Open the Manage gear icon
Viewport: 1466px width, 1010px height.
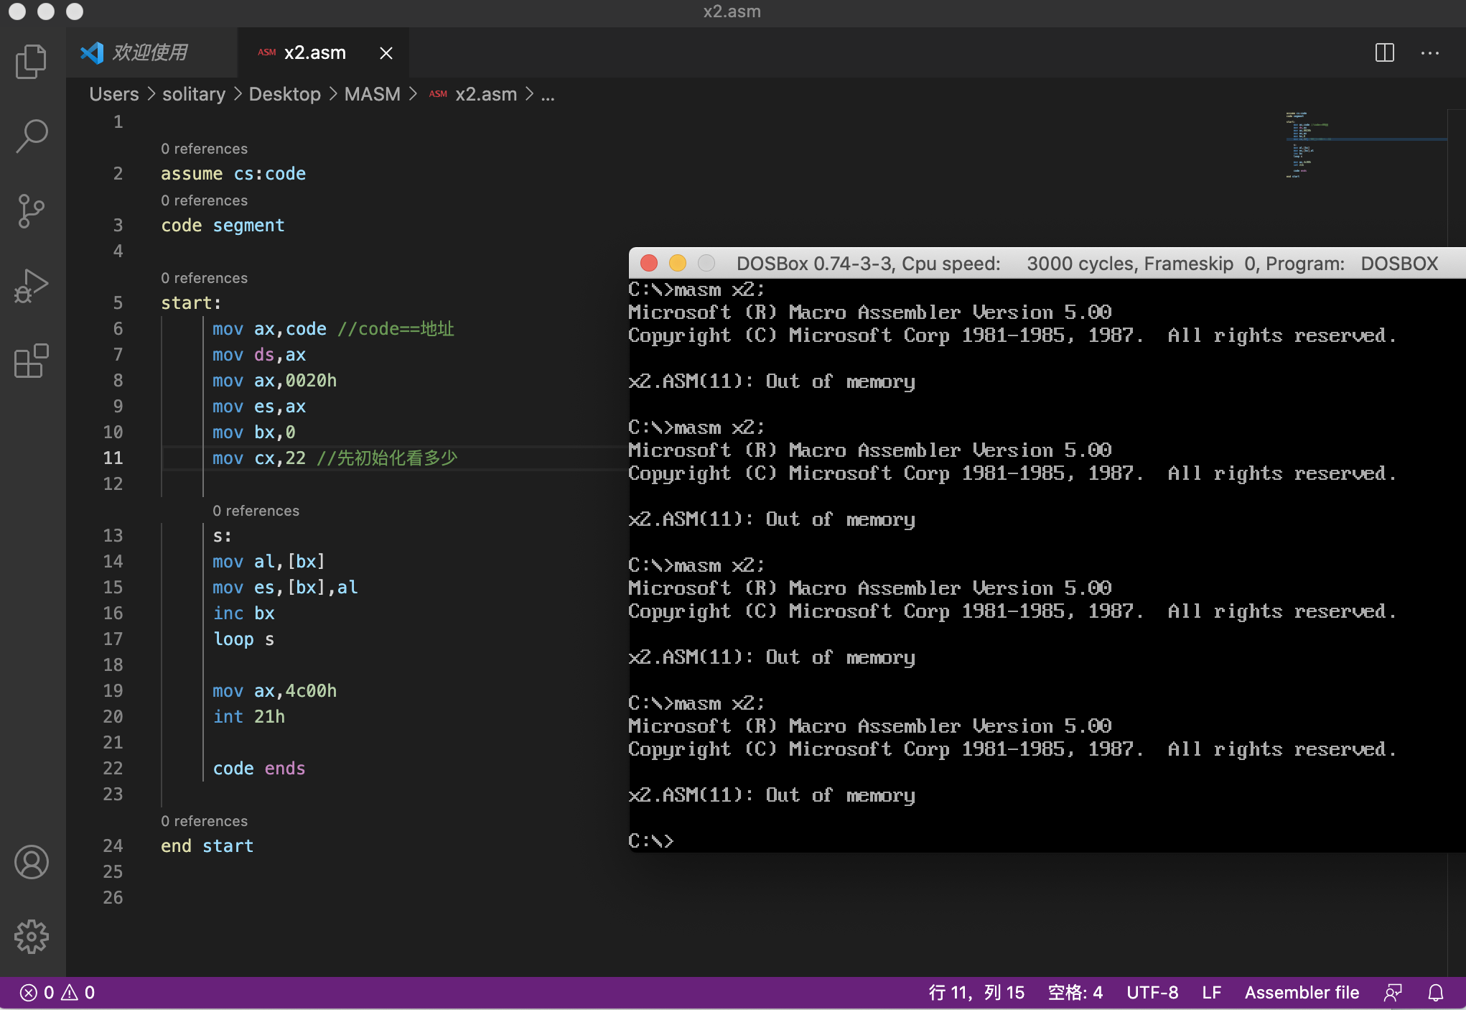coord(32,937)
